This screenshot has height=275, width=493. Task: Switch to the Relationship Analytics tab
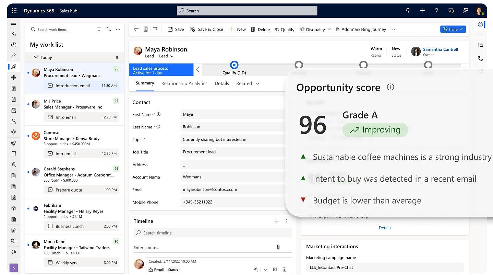184,83
